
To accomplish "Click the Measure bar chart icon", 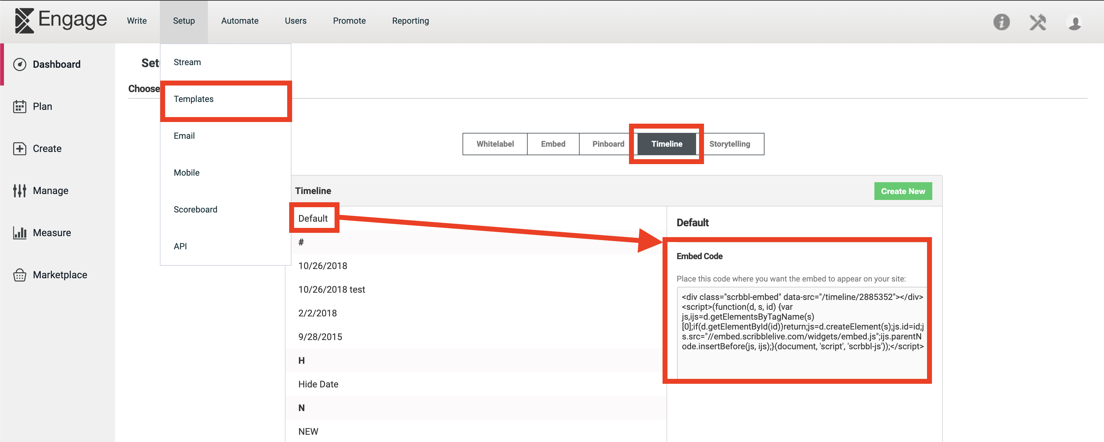I will (x=20, y=233).
